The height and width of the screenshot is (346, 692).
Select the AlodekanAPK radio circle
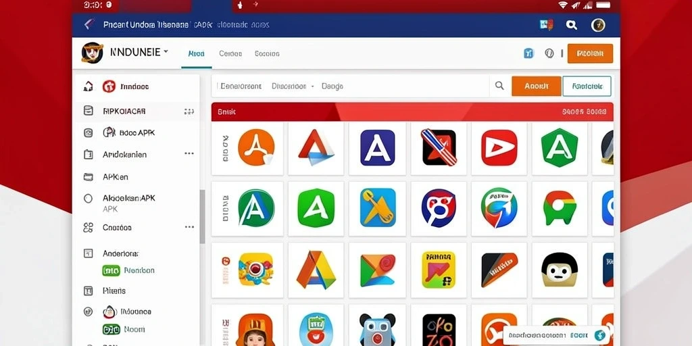tap(89, 199)
